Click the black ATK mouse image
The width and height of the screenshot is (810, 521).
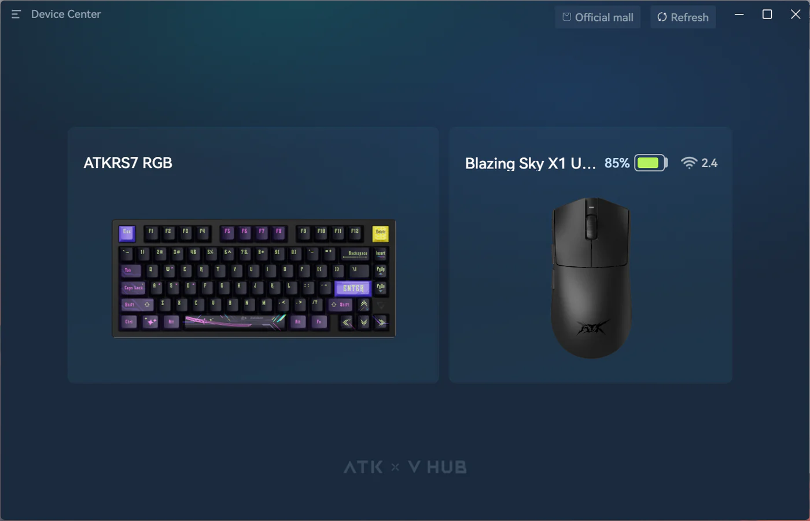pyautogui.click(x=591, y=278)
